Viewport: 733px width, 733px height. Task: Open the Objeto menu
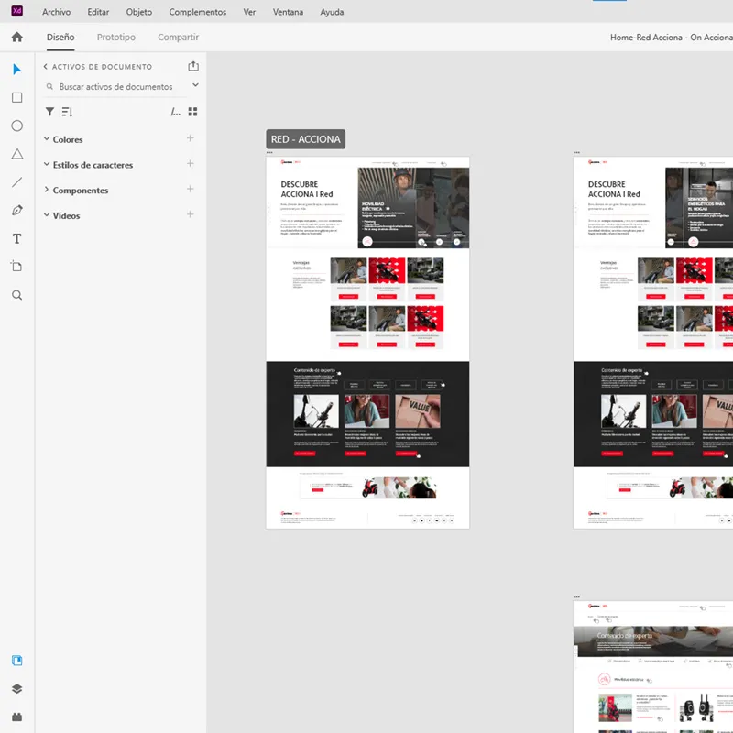[x=139, y=12]
